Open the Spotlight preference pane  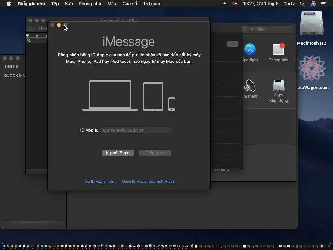coord(250,52)
